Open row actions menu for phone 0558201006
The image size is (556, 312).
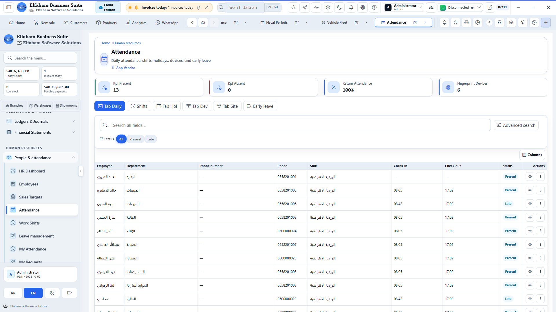pos(540,204)
